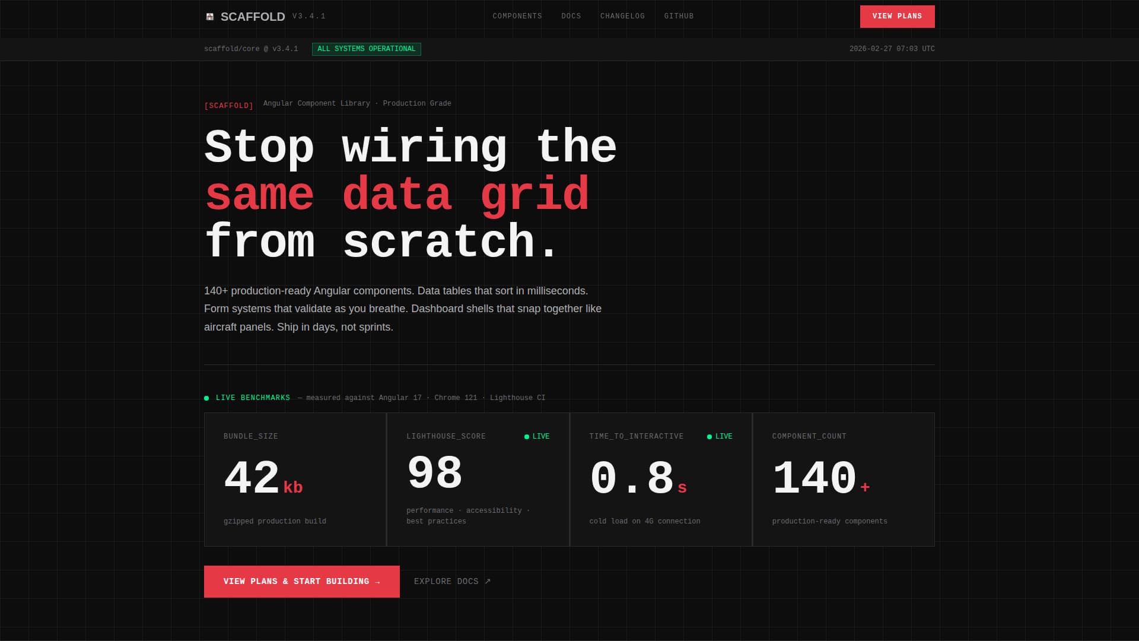Click the 0.8 s value
Screen dimensions: 1139x641
(x=638, y=478)
